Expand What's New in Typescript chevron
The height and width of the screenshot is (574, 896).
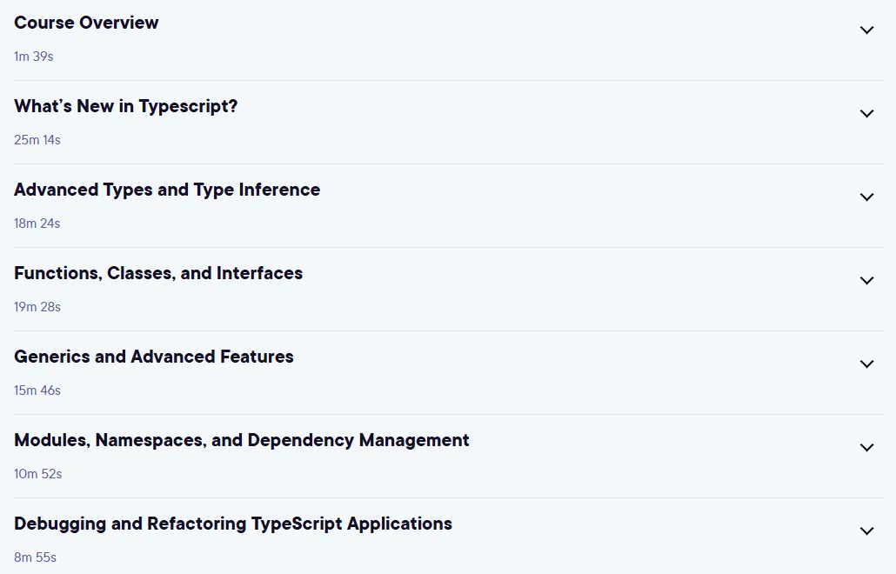(x=866, y=114)
